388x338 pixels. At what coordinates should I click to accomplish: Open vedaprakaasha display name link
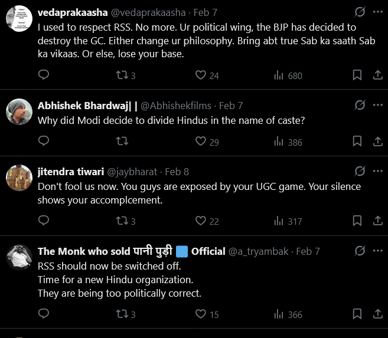coord(71,12)
